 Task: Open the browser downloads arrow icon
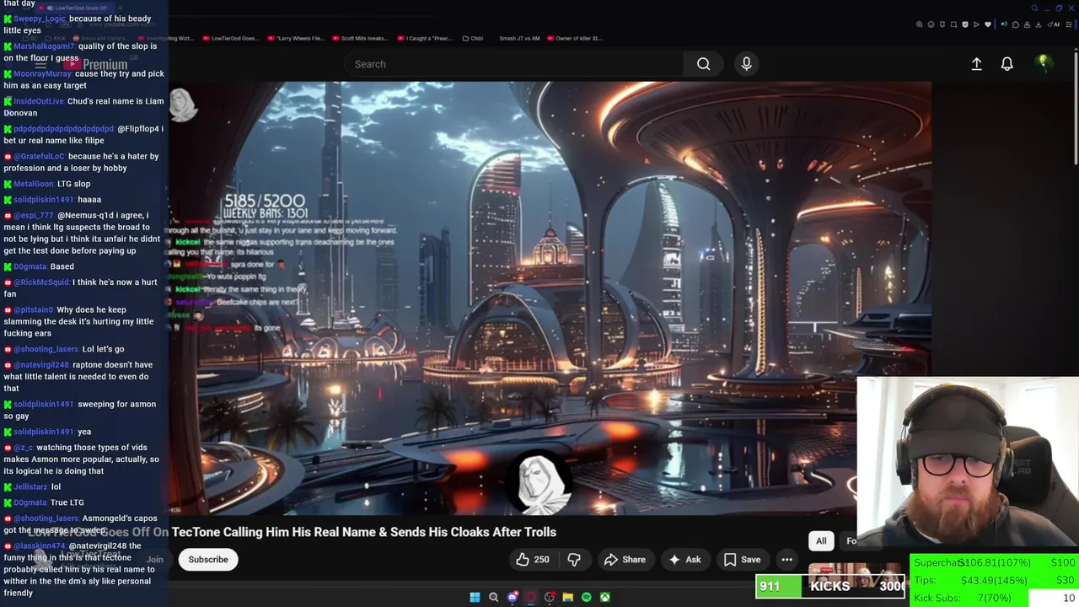tap(1039, 24)
